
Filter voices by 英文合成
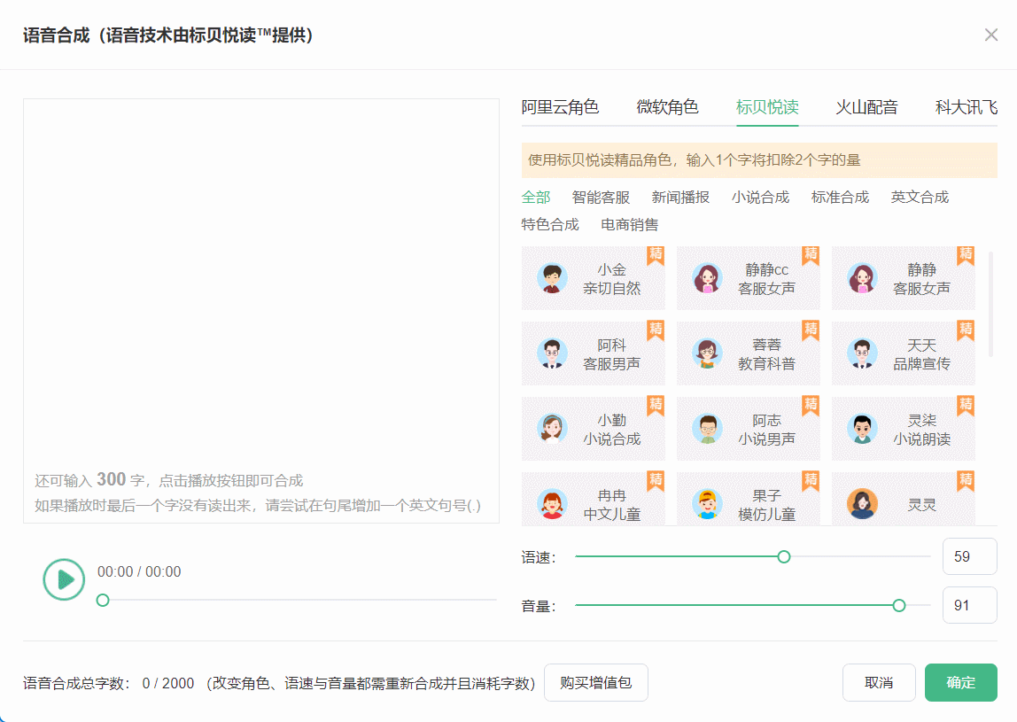tap(920, 198)
